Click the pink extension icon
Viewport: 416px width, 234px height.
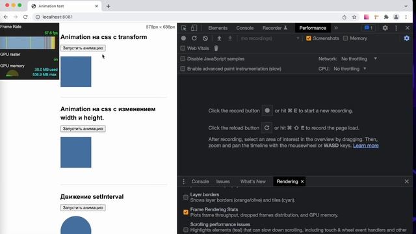[367, 17]
